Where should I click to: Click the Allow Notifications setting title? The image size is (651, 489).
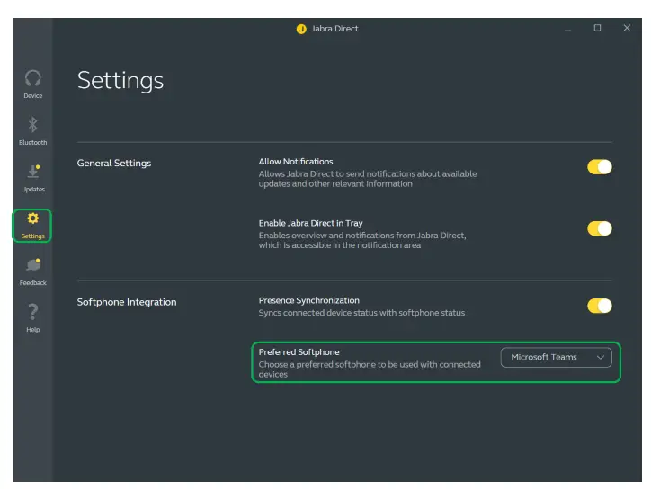296,162
